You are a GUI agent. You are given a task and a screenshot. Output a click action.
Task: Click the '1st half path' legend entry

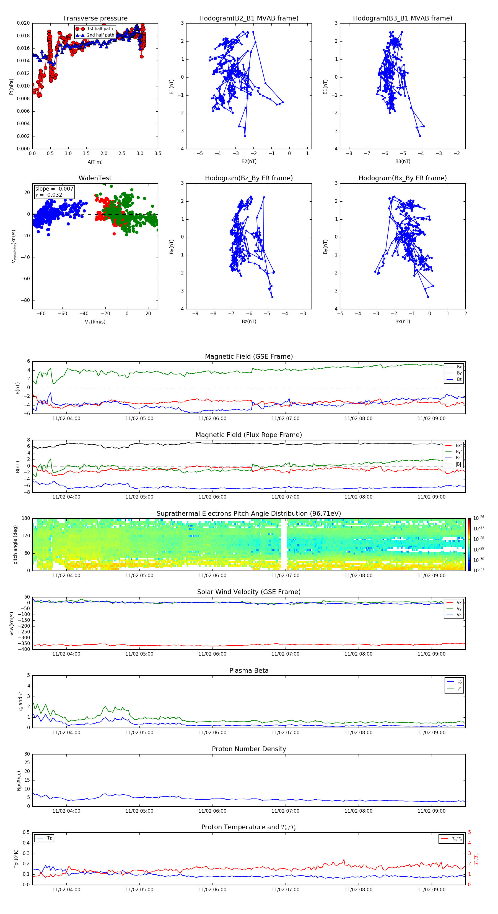(x=94, y=29)
